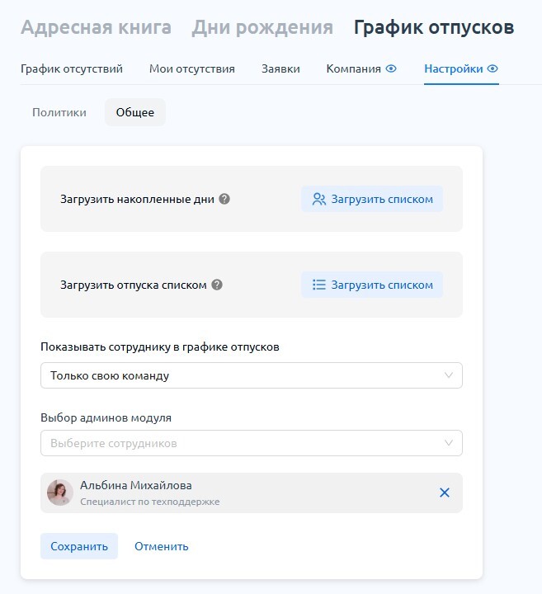Open the График отсутствий tab
Viewport: 542px width, 594px height.
coord(72,68)
